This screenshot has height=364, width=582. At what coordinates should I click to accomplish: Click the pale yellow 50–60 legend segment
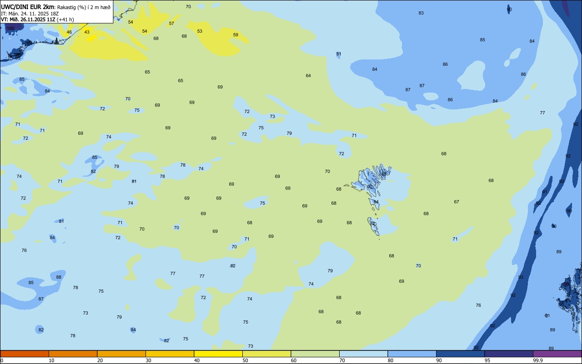coord(266,354)
